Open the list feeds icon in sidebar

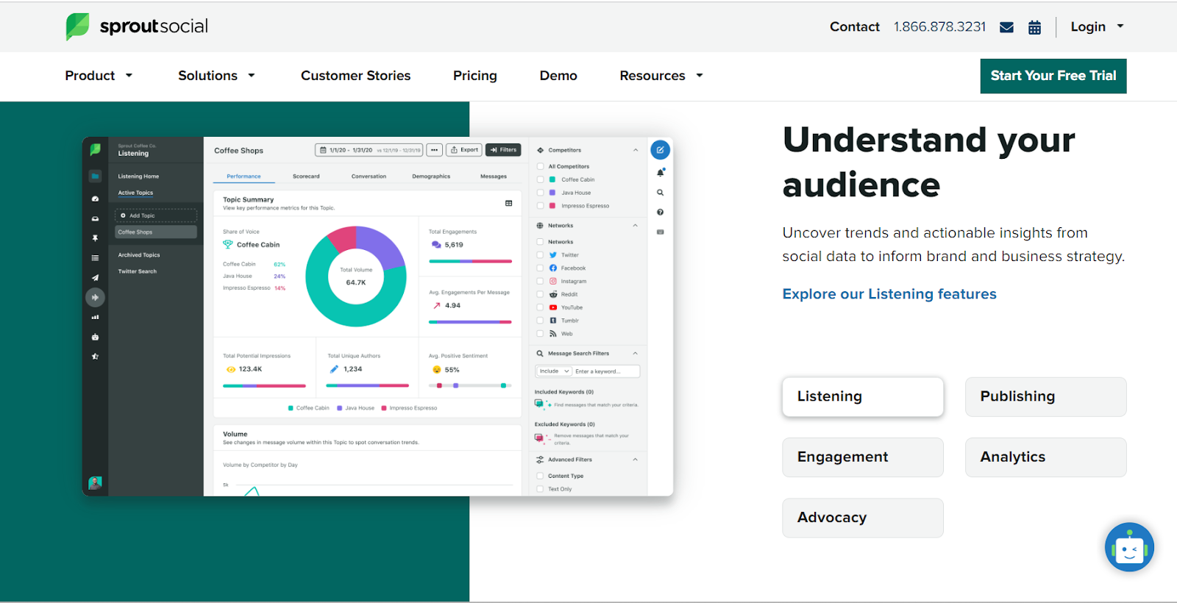95,258
